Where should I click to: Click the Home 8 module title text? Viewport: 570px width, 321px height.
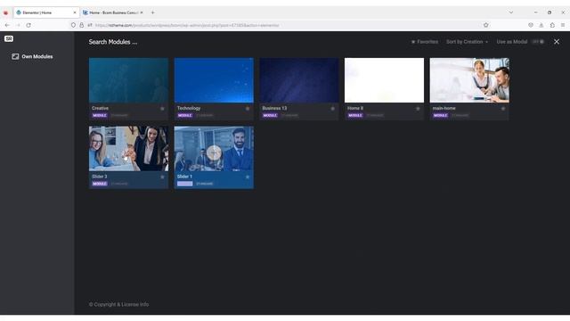[x=355, y=108]
